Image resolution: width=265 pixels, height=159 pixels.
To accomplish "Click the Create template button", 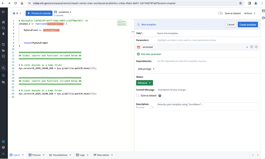I will [248, 25].
